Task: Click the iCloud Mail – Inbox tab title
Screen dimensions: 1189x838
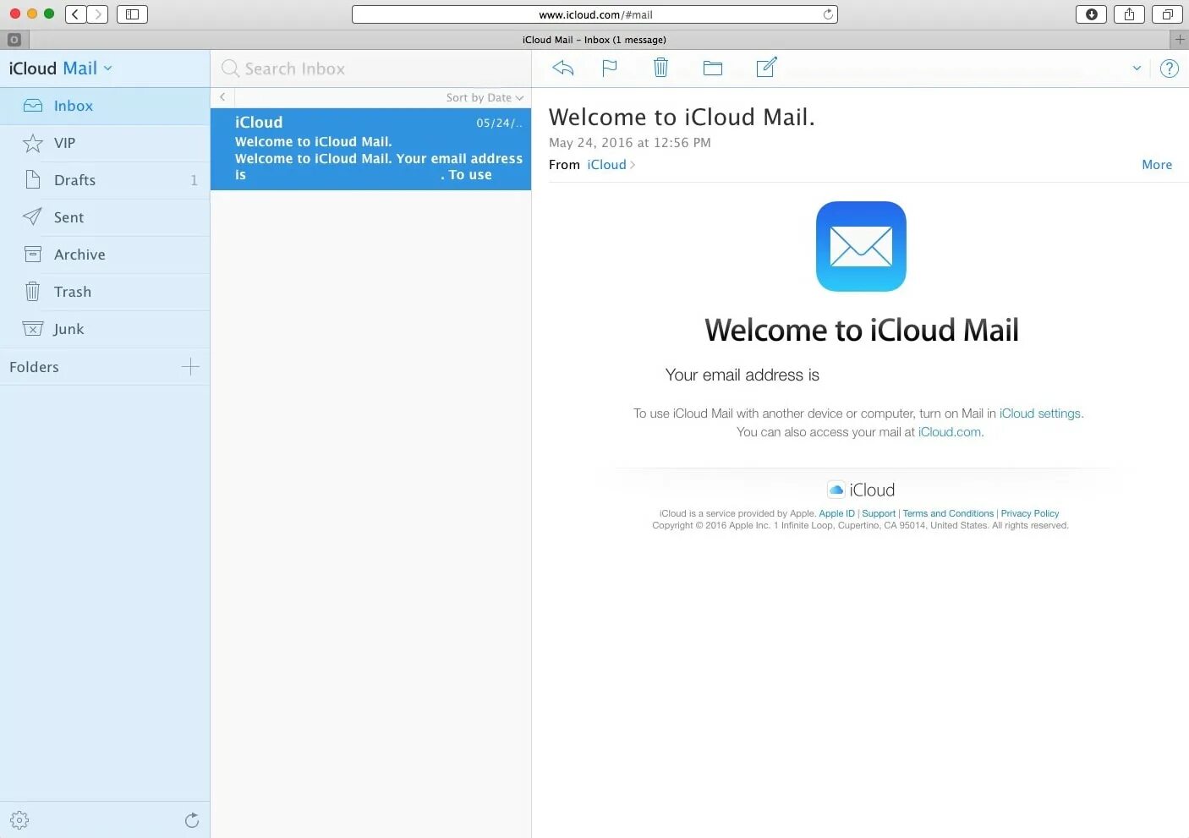Action: 594,40
